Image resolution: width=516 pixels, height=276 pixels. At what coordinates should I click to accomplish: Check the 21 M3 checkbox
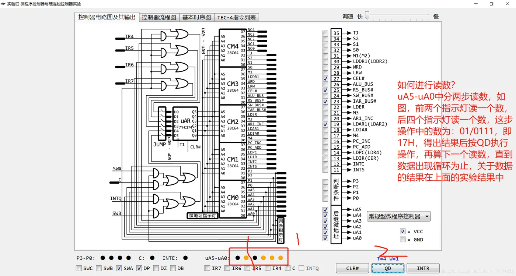coord(325,113)
